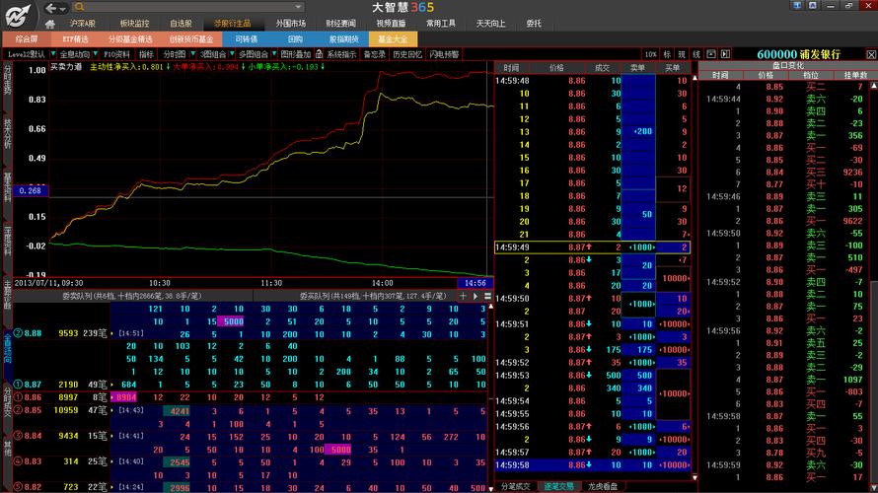Click the back arrow navigation icon
878x493 pixels.
coord(51,8)
